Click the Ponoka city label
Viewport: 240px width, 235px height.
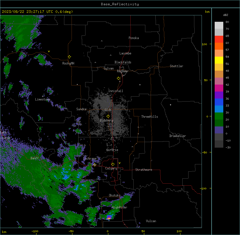(134, 38)
